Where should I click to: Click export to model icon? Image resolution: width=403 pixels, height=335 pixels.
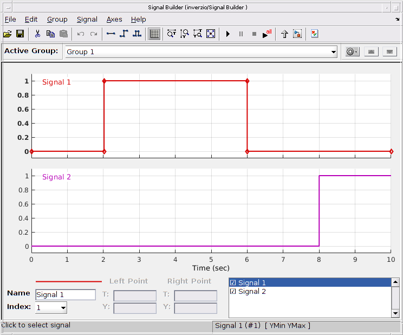pos(297,34)
